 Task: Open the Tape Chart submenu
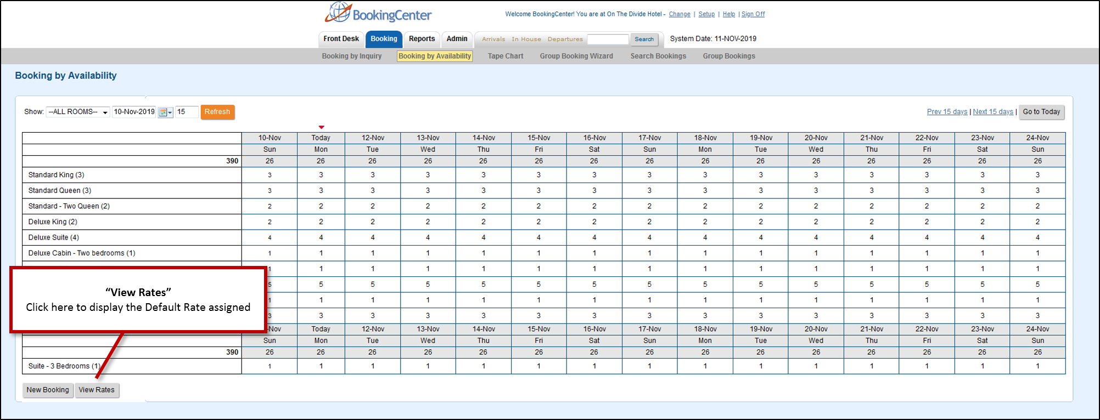[506, 56]
